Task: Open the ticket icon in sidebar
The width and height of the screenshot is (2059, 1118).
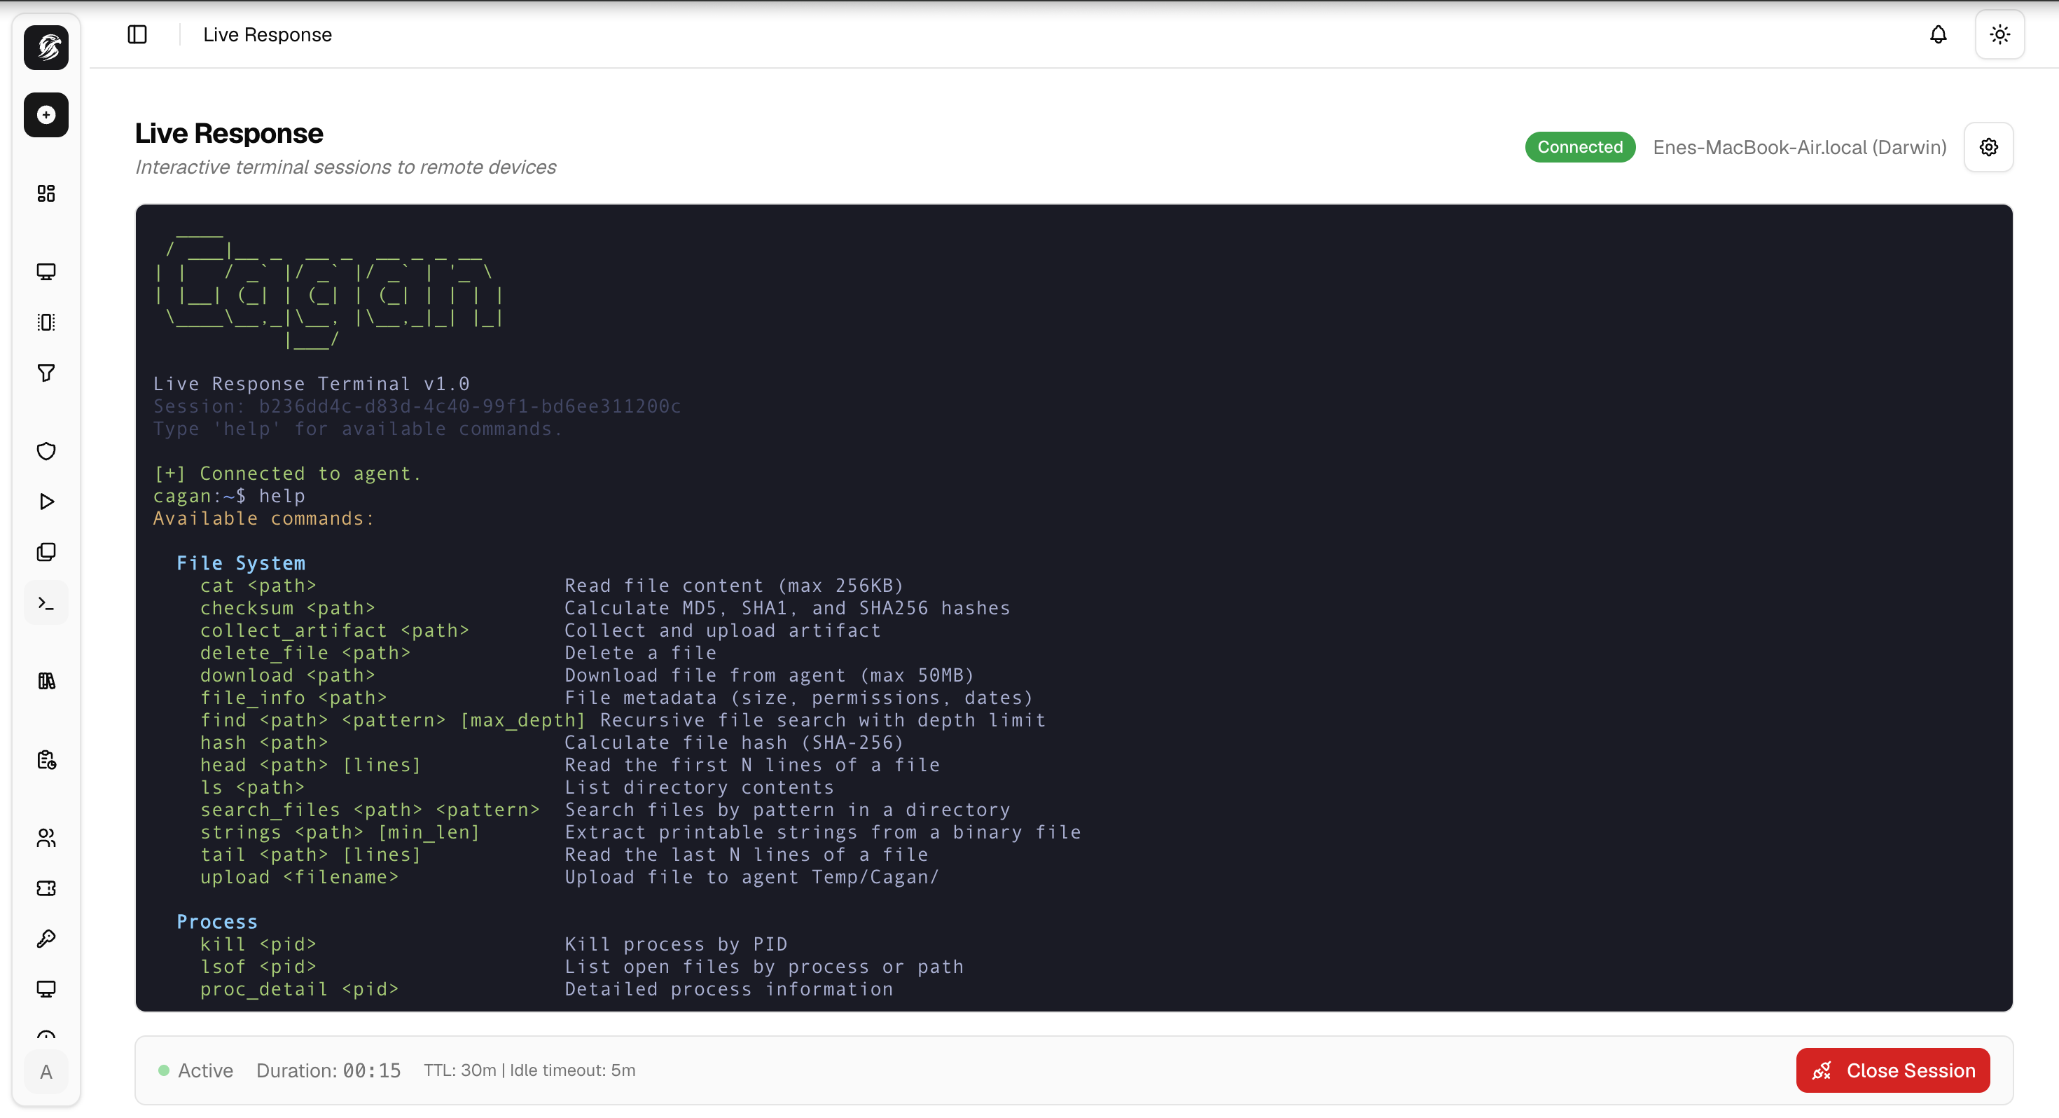Action: click(x=46, y=888)
